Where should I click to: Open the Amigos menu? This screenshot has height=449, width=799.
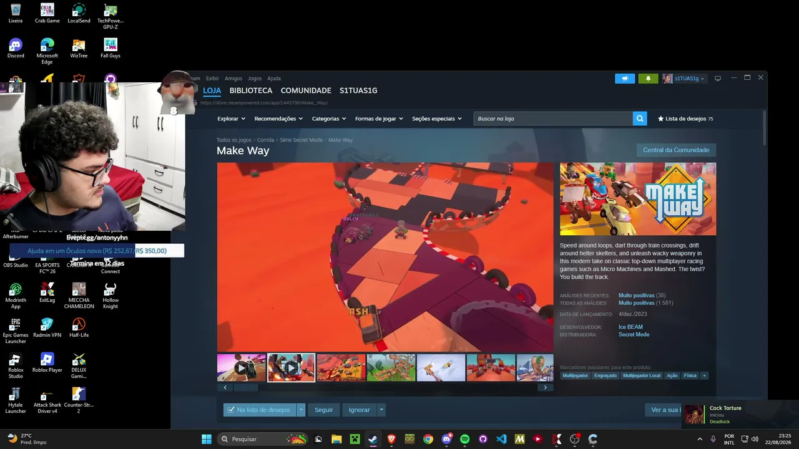pos(233,79)
